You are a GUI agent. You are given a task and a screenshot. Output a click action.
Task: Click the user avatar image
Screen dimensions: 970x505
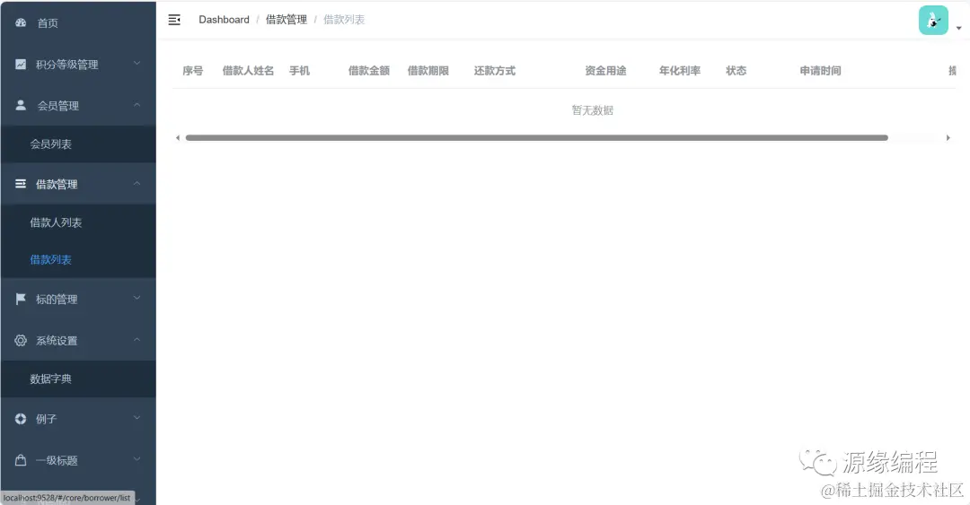[x=933, y=21]
